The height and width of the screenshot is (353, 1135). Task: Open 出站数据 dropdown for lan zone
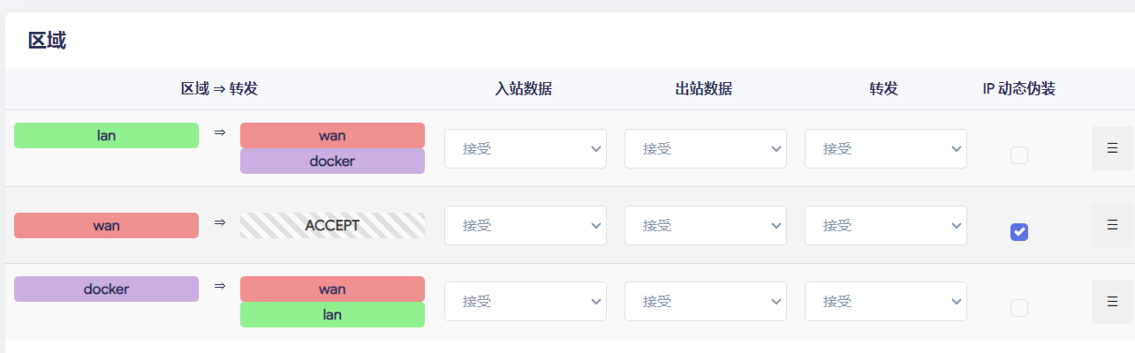(706, 149)
